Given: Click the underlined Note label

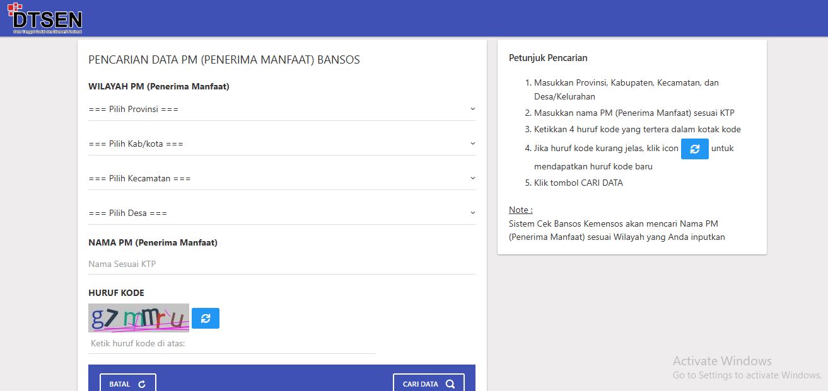Looking at the screenshot, I should click(x=520, y=210).
